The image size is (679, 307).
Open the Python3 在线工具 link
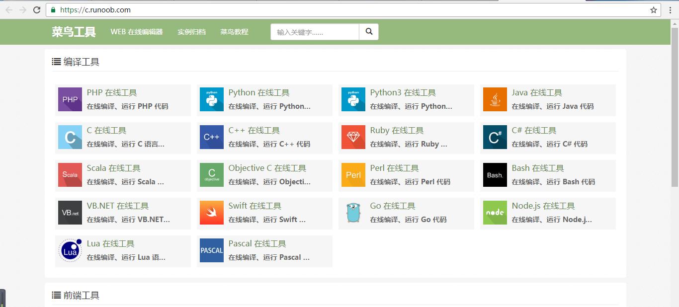(x=403, y=92)
